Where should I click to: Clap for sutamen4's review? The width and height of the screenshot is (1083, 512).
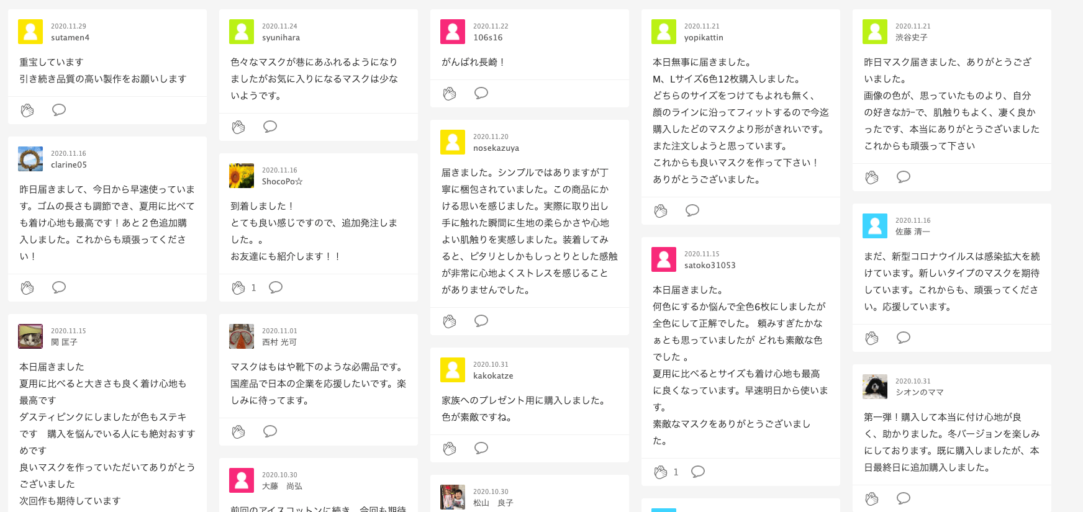[x=27, y=110]
